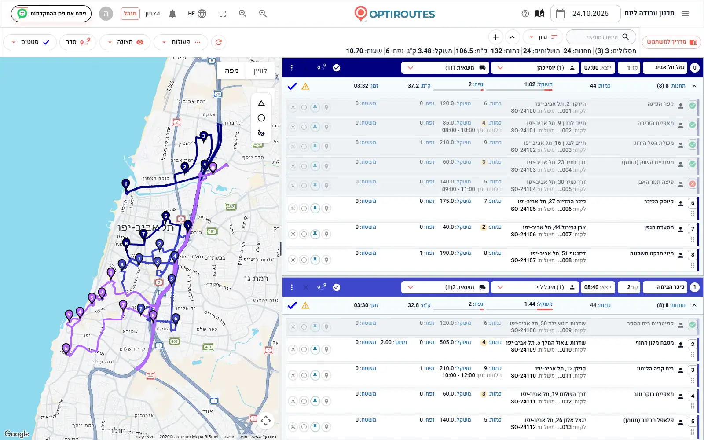
Task: Open driver dropdown מיכל לוי in route 1
Action: 535,287
